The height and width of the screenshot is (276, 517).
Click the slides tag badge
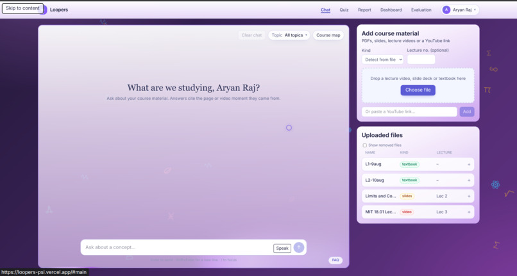pyautogui.click(x=407, y=196)
